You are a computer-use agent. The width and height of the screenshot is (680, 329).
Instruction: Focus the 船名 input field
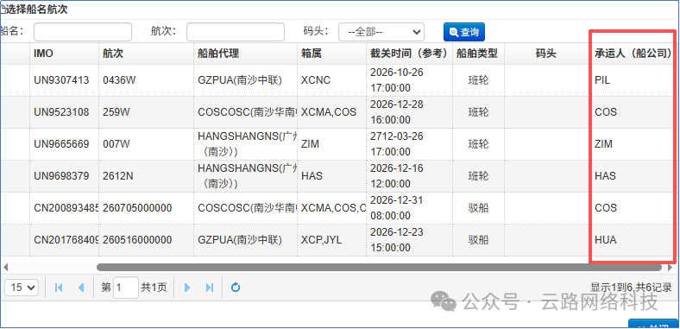(83, 32)
